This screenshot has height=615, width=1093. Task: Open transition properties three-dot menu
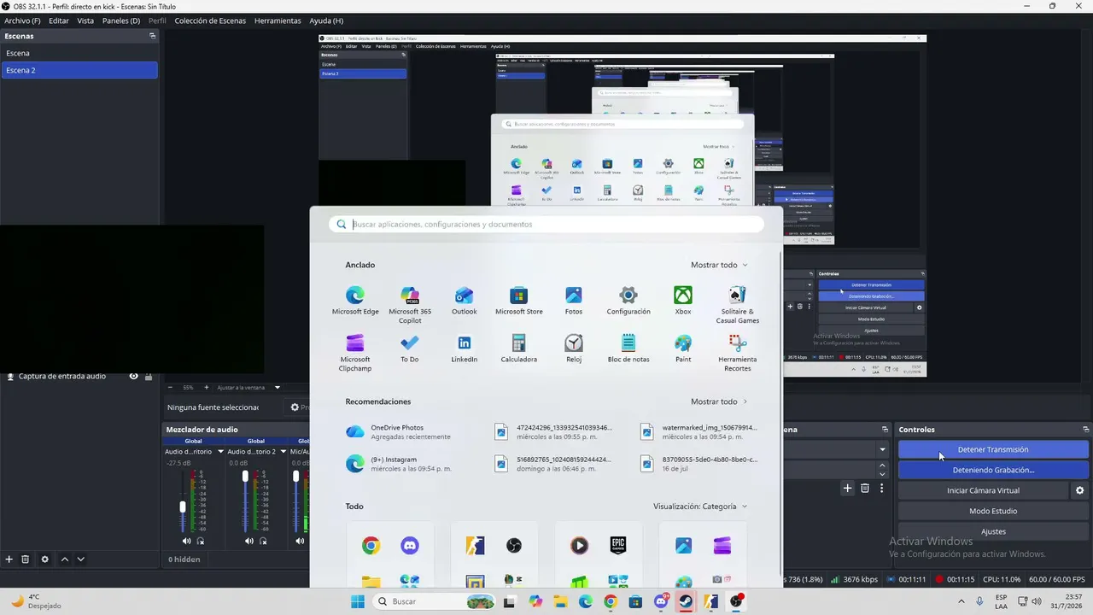[x=882, y=489]
